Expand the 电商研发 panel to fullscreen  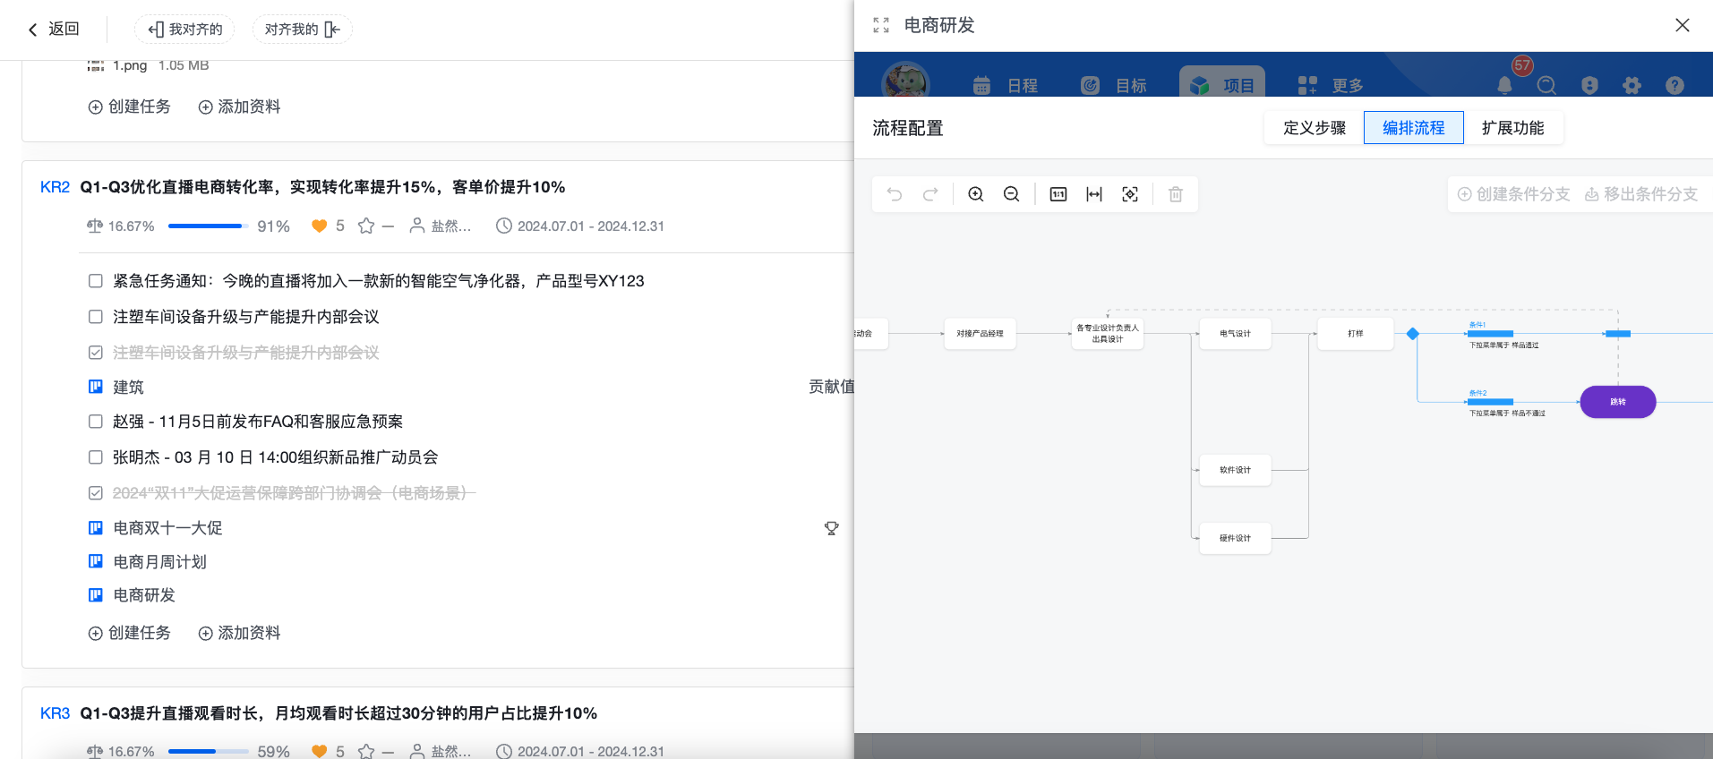click(881, 25)
